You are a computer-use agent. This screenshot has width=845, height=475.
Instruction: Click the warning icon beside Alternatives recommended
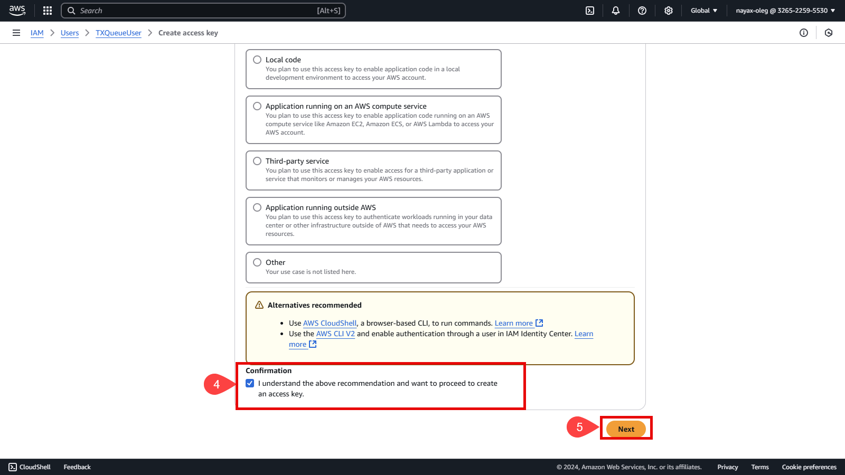point(259,305)
